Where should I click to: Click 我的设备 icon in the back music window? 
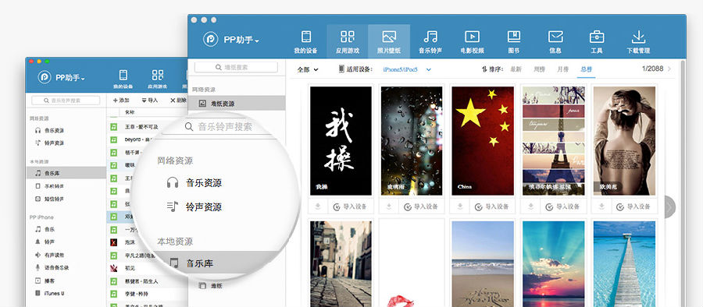[123, 79]
